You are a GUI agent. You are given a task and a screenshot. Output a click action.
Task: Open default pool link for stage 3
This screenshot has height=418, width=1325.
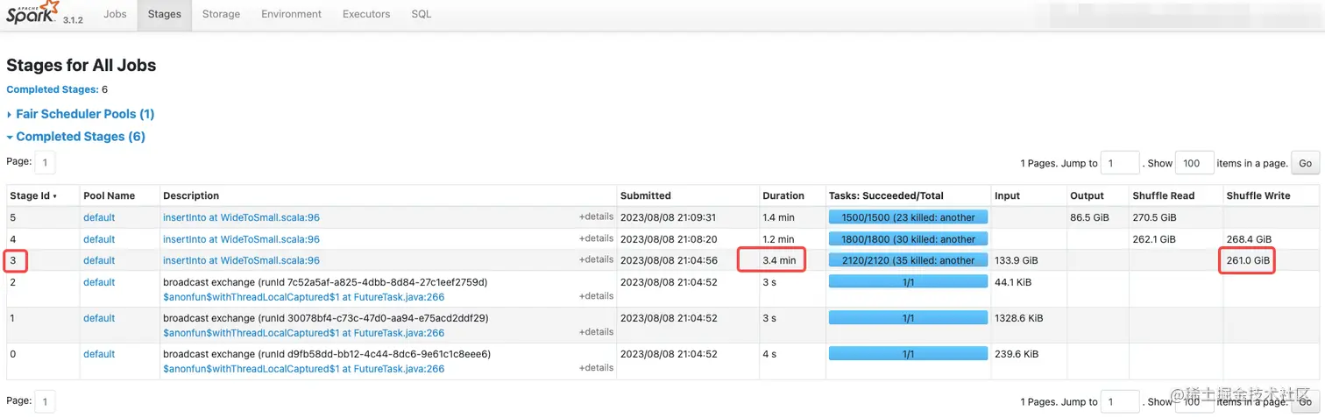click(99, 260)
